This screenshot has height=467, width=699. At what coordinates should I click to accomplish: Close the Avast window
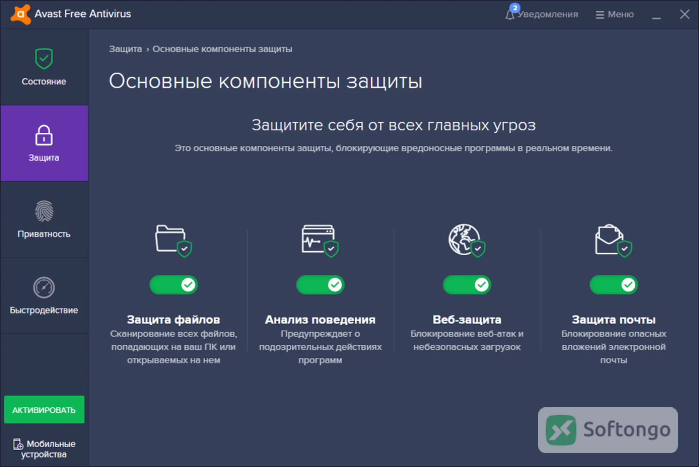(x=684, y=14)
